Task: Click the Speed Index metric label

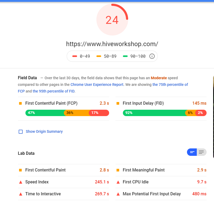Action: click(37, 182)
